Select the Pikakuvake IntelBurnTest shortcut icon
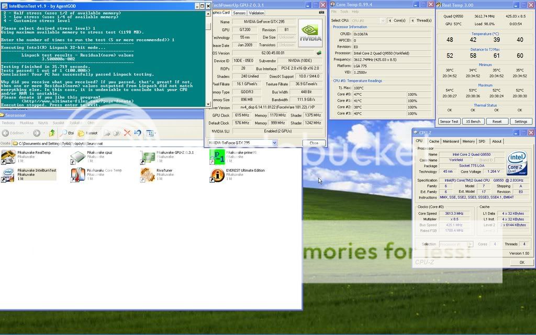Image resolution: width=536 pixels, height=335 pixels. pyautogui.click(x=8, y=175)
